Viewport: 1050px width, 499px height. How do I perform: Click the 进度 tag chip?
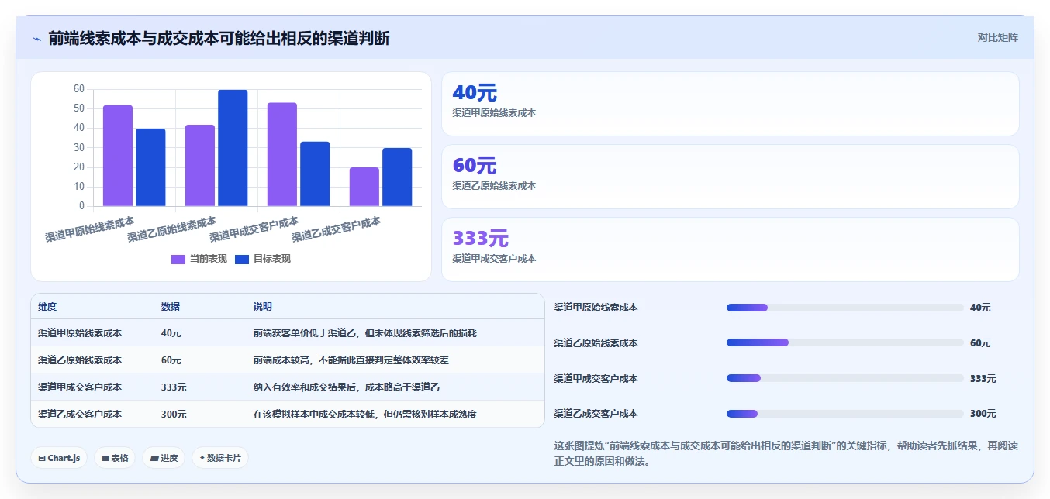tap(164, 458)
